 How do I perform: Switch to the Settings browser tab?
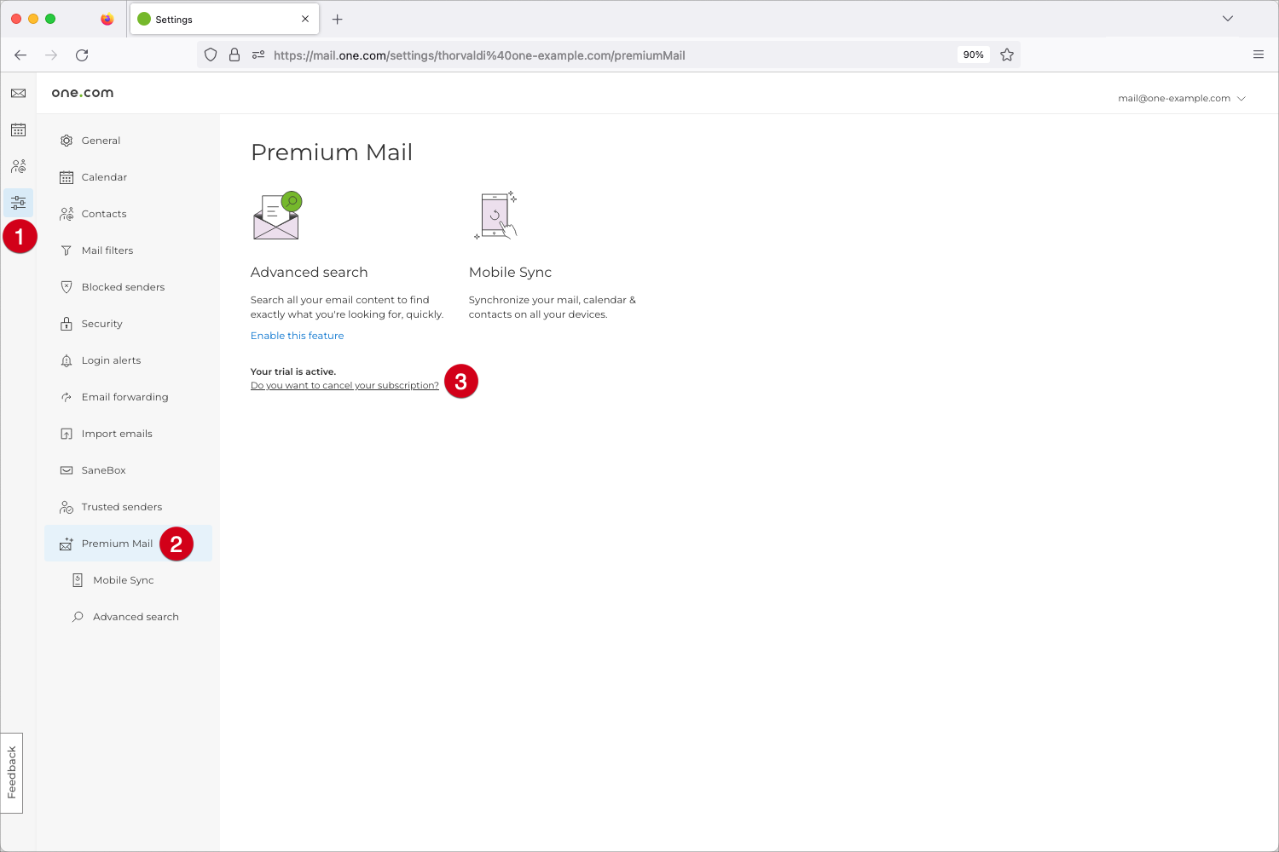click(x=205, y=19)
